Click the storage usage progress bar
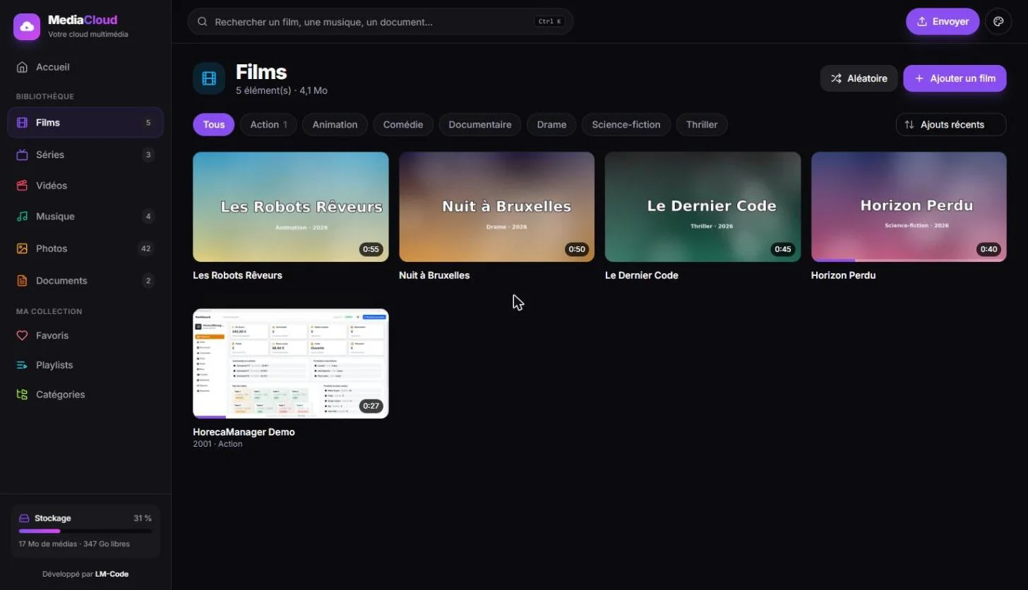Image resolution: width=1028 pixels, height=590 pixels. [85, 531]
